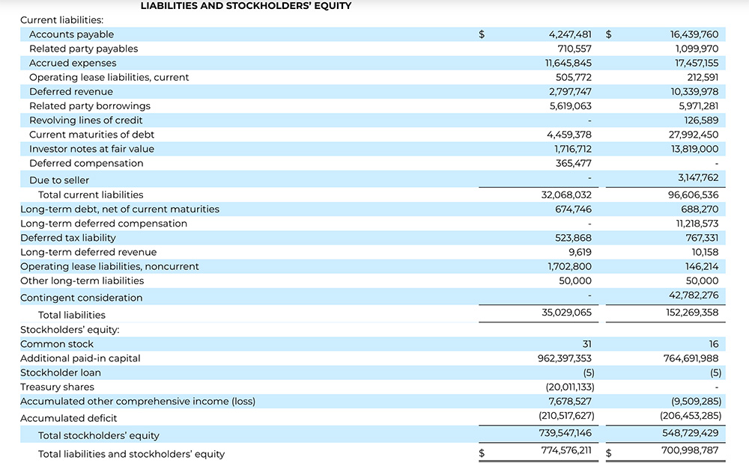Click Total liabilities and stockholders' equity value 774,576,211

click(x=565, y=450)
